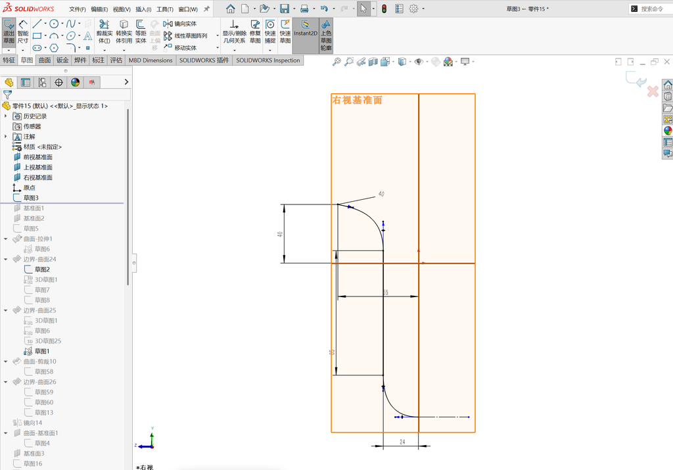Open the ConfigurationManager panel tab
This screenshot has width=673, height=470.
coord(42,82)
